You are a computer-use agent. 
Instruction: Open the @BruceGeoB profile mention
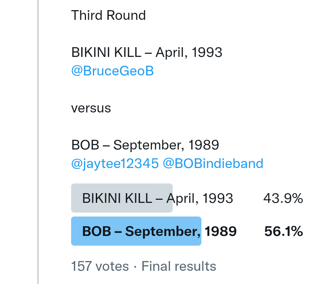pos(112,71)
